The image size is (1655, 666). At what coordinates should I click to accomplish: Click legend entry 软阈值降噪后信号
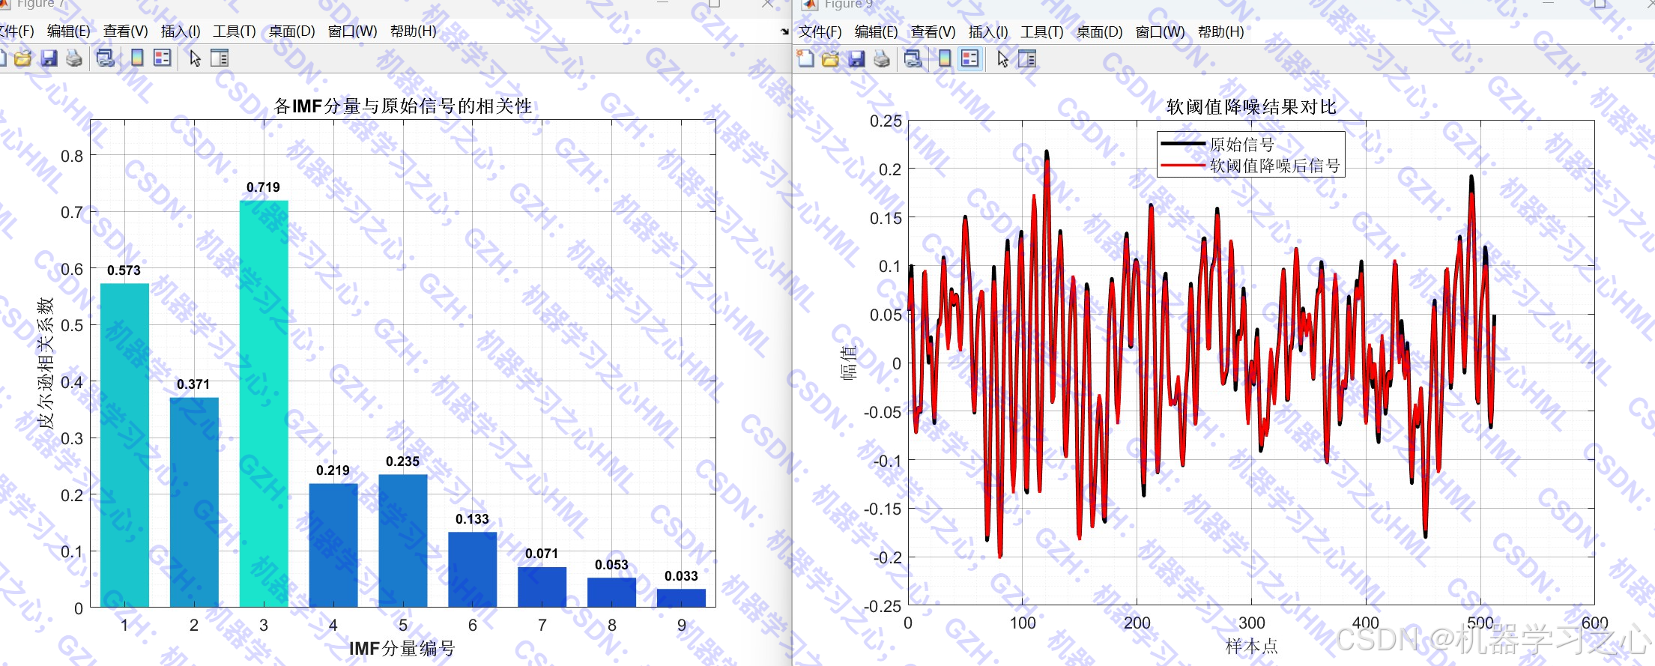(x=1274, y=166)
